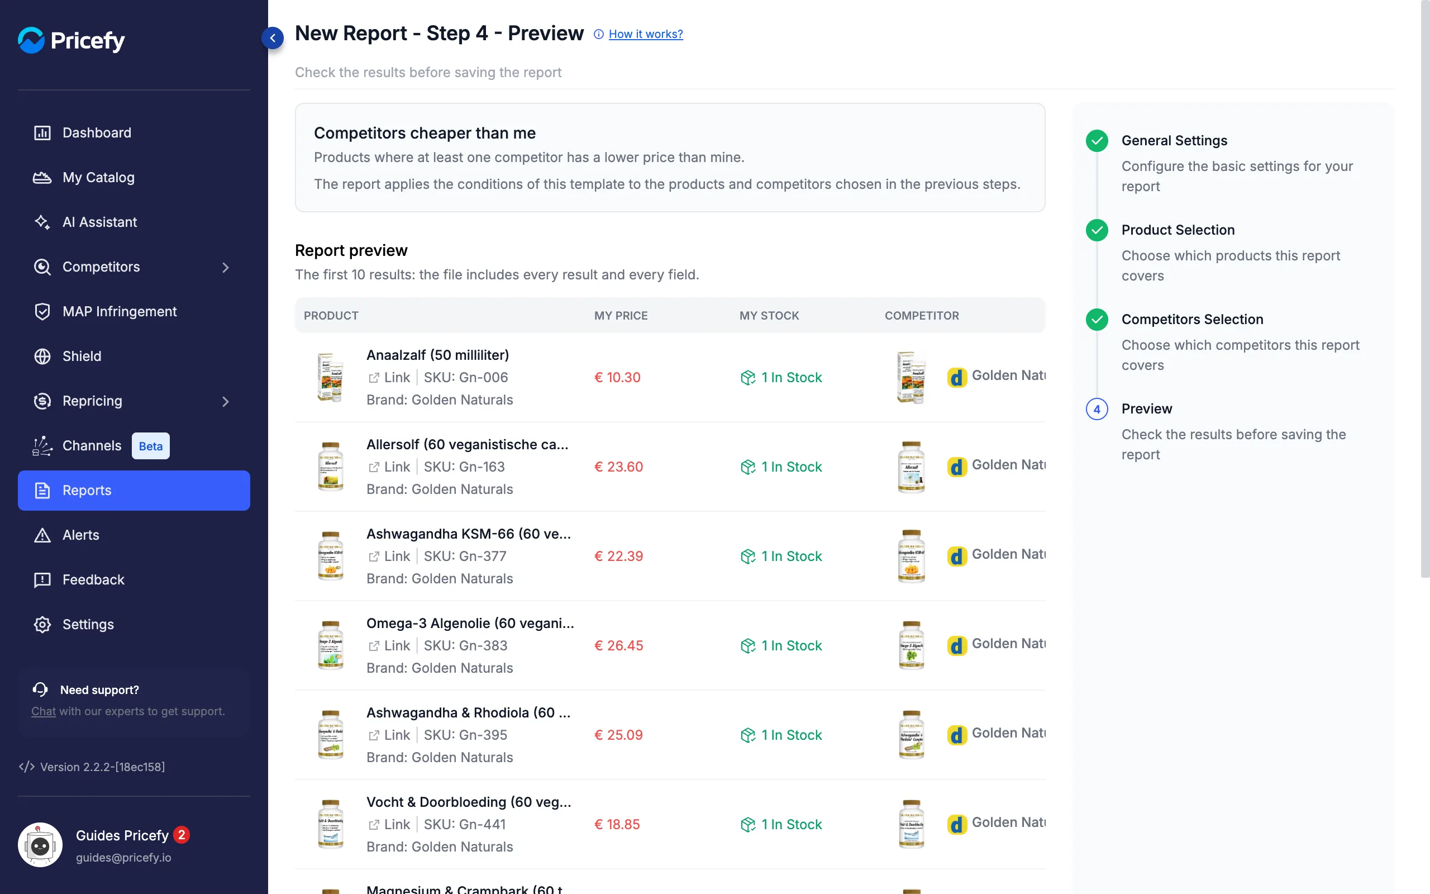1430x894 pixels.
Task: Click the info icon beside How it works
Action: [x=599, y=34]
